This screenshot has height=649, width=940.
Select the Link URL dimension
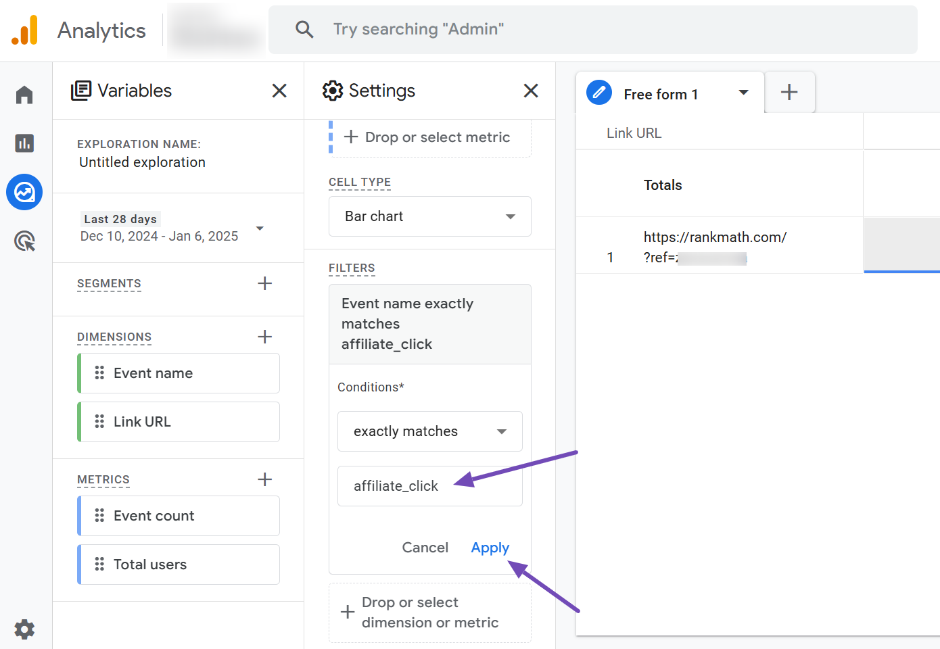coord(179,422)
